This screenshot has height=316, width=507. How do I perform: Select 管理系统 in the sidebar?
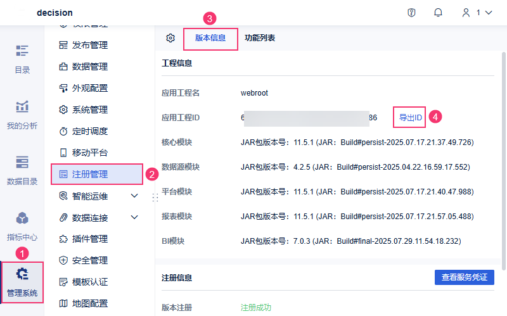pyautogui.click(x=22, y=282)
